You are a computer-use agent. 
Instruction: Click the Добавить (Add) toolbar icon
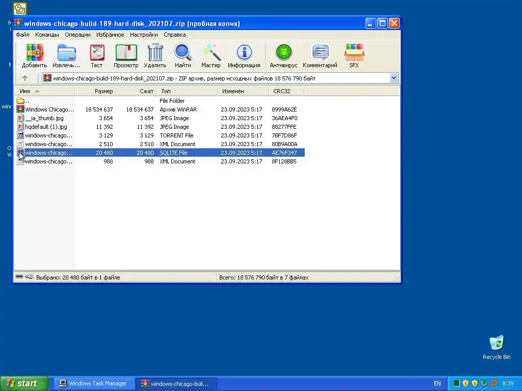point(35,52)
